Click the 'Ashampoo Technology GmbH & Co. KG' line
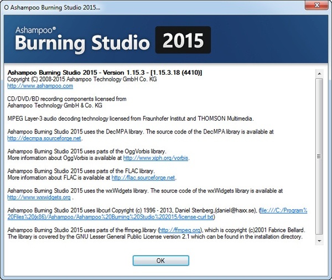 (x=55, y=106)
